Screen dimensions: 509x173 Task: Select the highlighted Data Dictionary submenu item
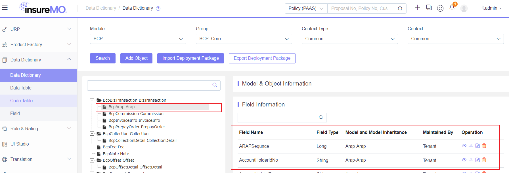click(39, 75)
